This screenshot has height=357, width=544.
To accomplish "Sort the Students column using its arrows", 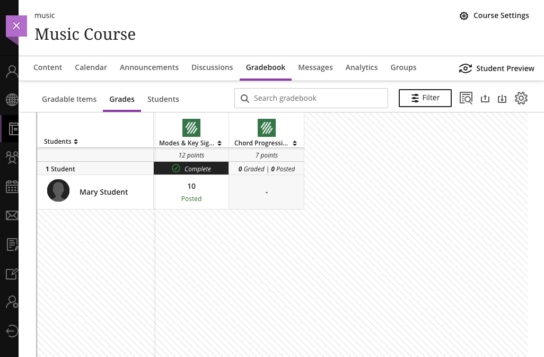I will pos(76,142).
